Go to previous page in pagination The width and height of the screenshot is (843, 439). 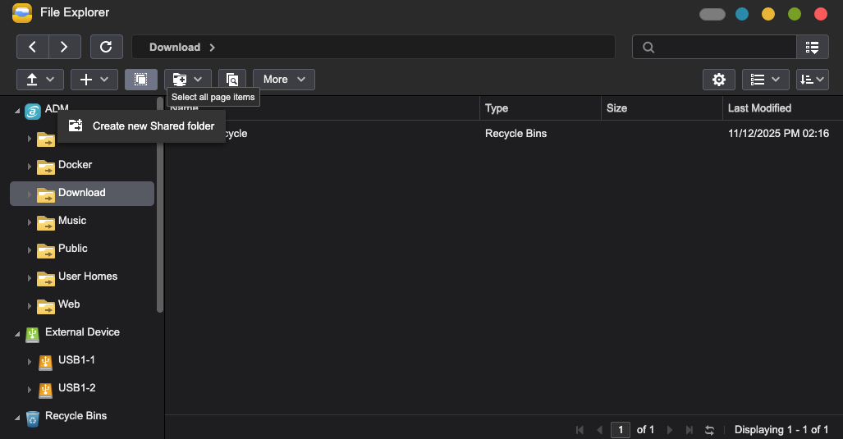click(x=599, y=430)
